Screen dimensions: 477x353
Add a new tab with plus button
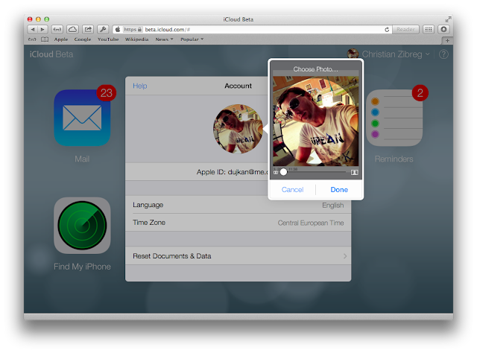pos(447,40)
